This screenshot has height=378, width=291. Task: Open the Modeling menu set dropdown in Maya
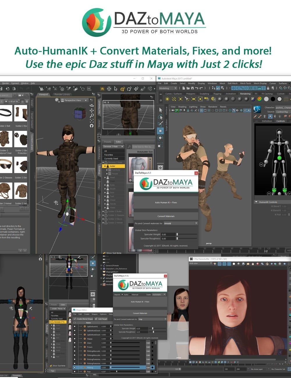(x=168, y=88)
